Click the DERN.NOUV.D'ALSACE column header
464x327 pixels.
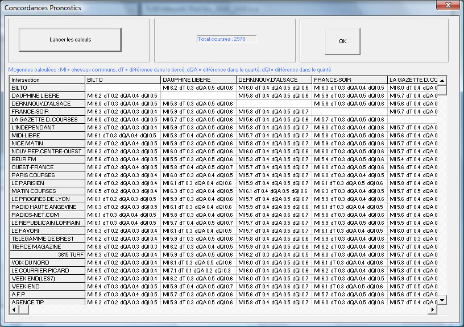274,80
